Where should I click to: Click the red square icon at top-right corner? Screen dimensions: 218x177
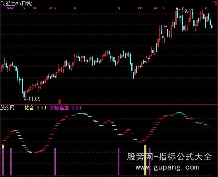pyautogui.click(x=215, y=3)
